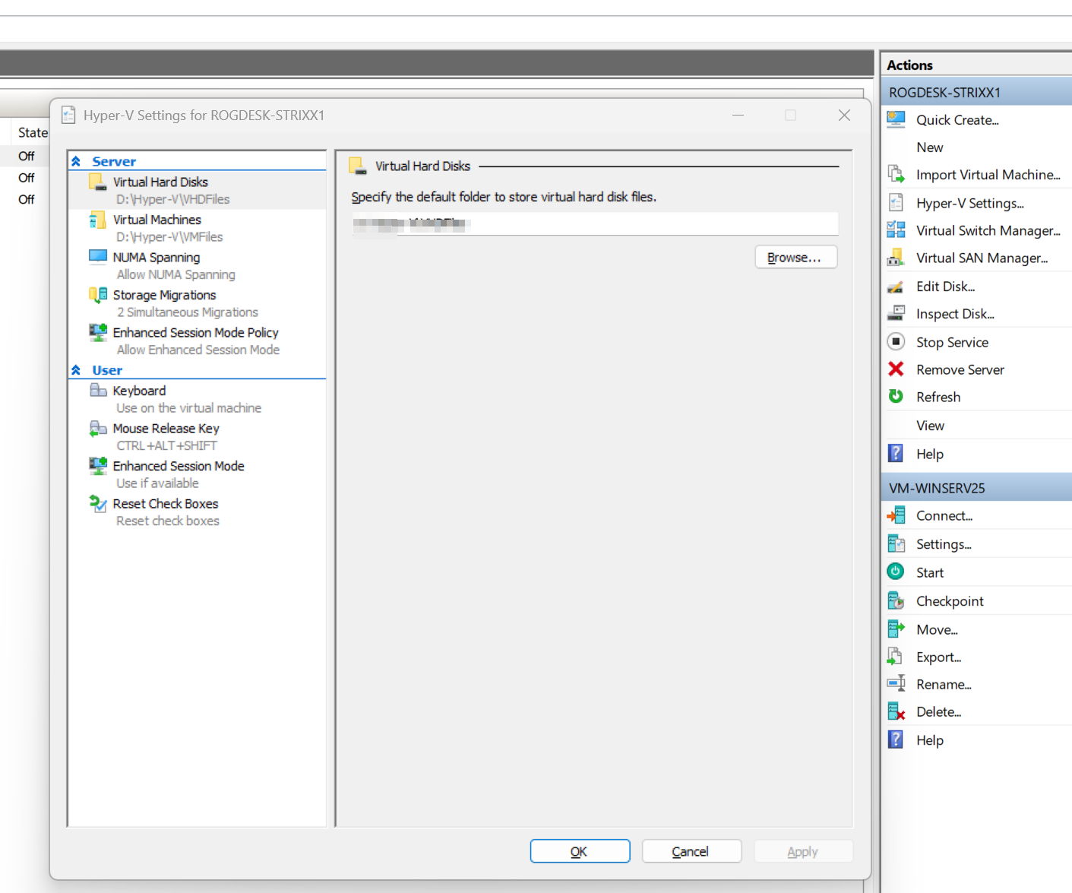
Task: Click the Connect icon under VM-WINSERV25
Action: [896, 515]
